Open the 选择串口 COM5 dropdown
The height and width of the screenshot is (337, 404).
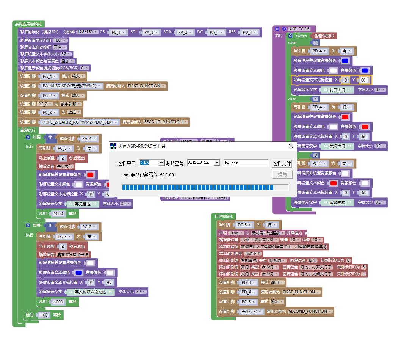[x=161, y=163]
